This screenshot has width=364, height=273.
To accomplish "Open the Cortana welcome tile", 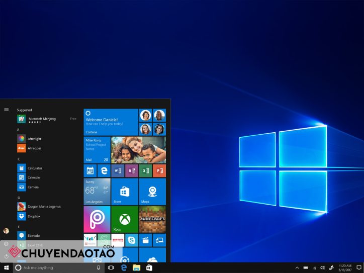I will (111, 122).
